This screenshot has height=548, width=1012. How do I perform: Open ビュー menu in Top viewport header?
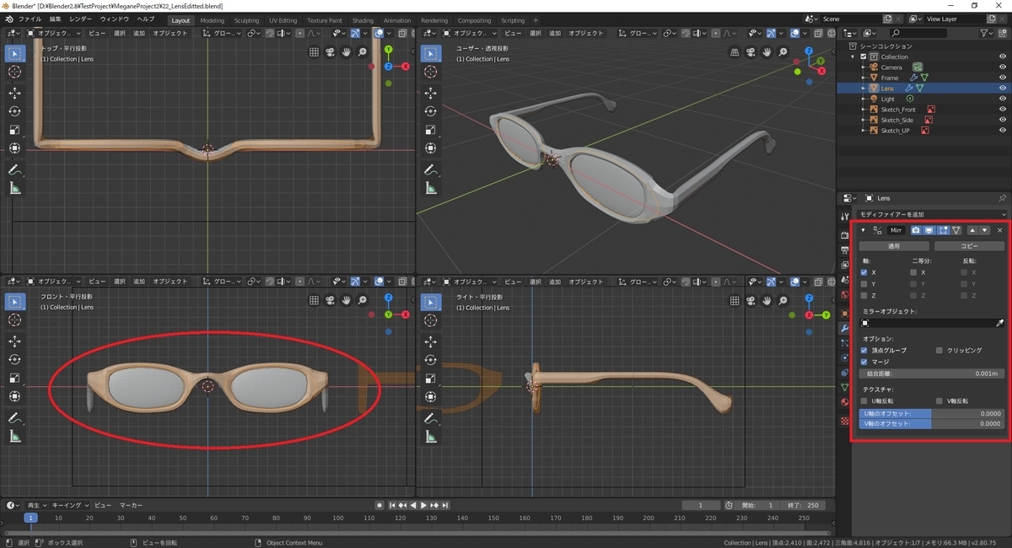(98, 33)
